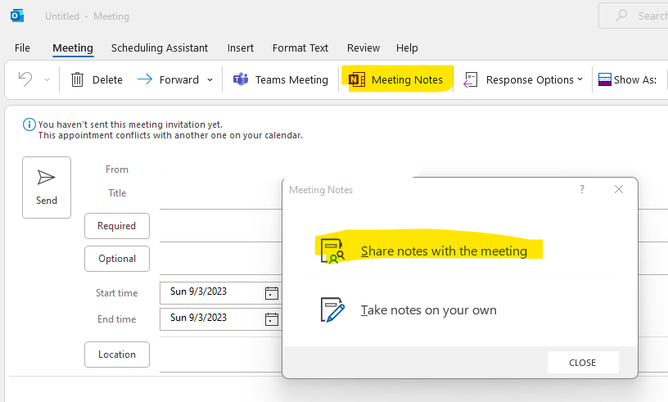Screen dimensions: 668x402
Task: Close Meeting Notes dialog with X
Action: coord(619,189)
